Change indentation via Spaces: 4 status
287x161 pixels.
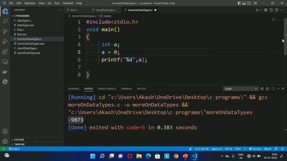(217, 149)
